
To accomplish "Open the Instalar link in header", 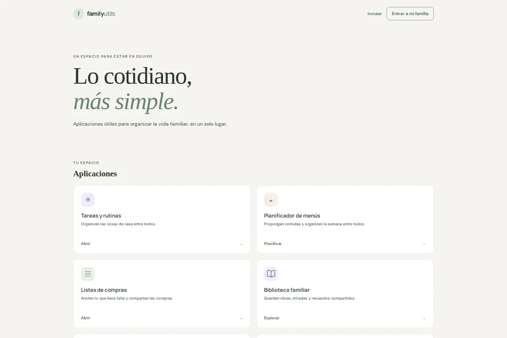I will tap(374, 14).
